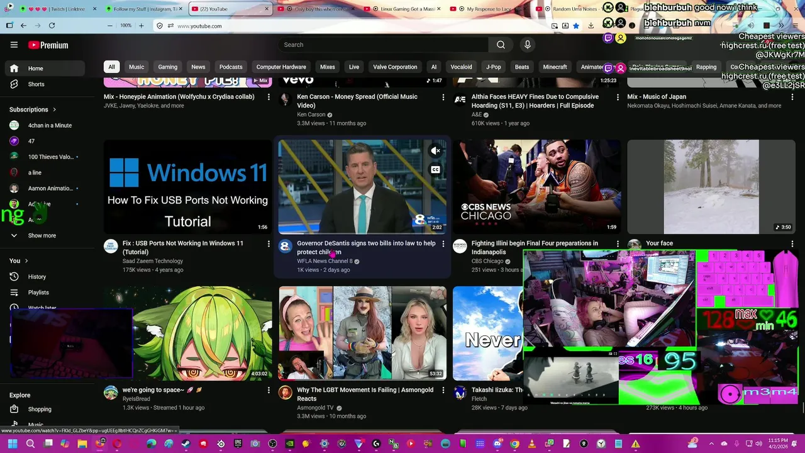Open Shorts in the sidebar
This screenshot has height=453, width=805.
click(44, 84)
